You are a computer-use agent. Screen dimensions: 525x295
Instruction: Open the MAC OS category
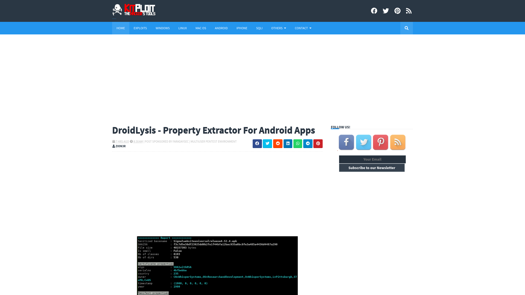201,28
